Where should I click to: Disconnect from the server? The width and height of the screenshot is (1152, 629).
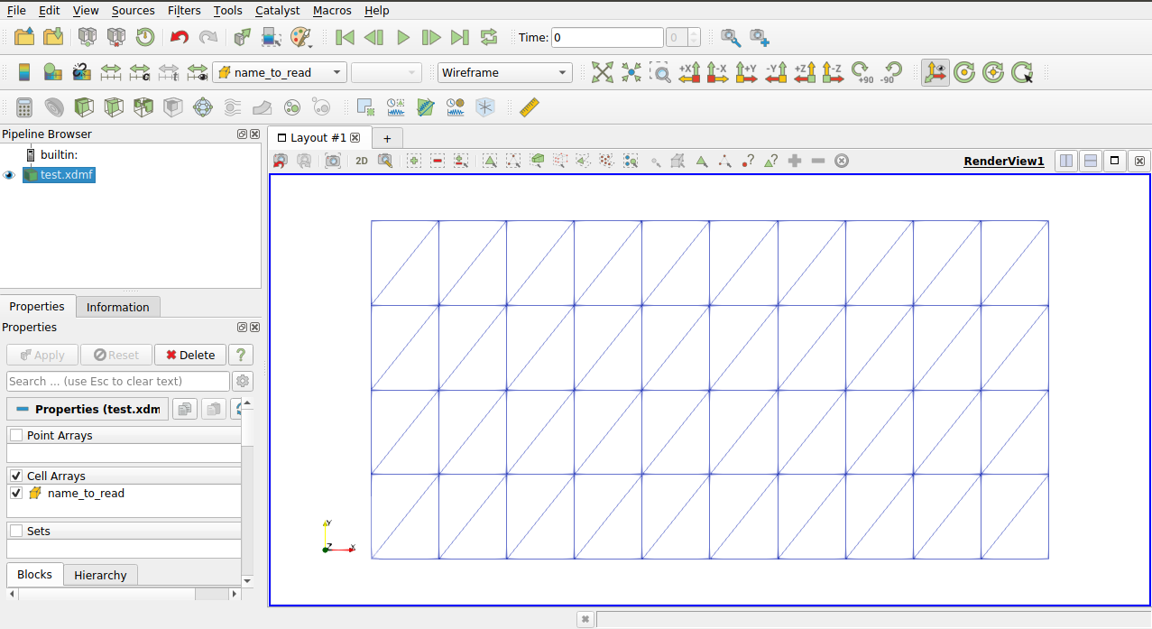[x=116, y=37]
